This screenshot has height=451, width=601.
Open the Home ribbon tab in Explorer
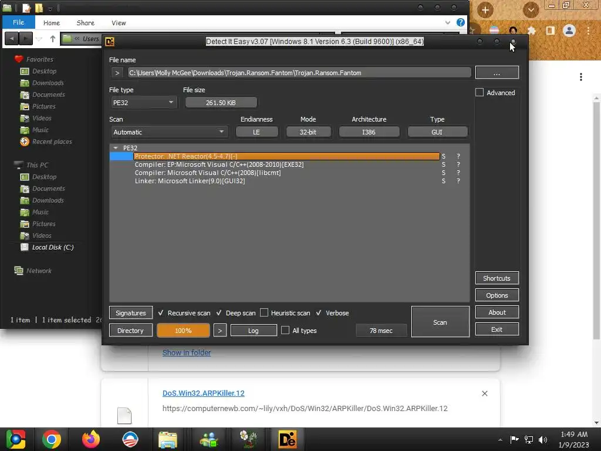[x=52, y=23]
